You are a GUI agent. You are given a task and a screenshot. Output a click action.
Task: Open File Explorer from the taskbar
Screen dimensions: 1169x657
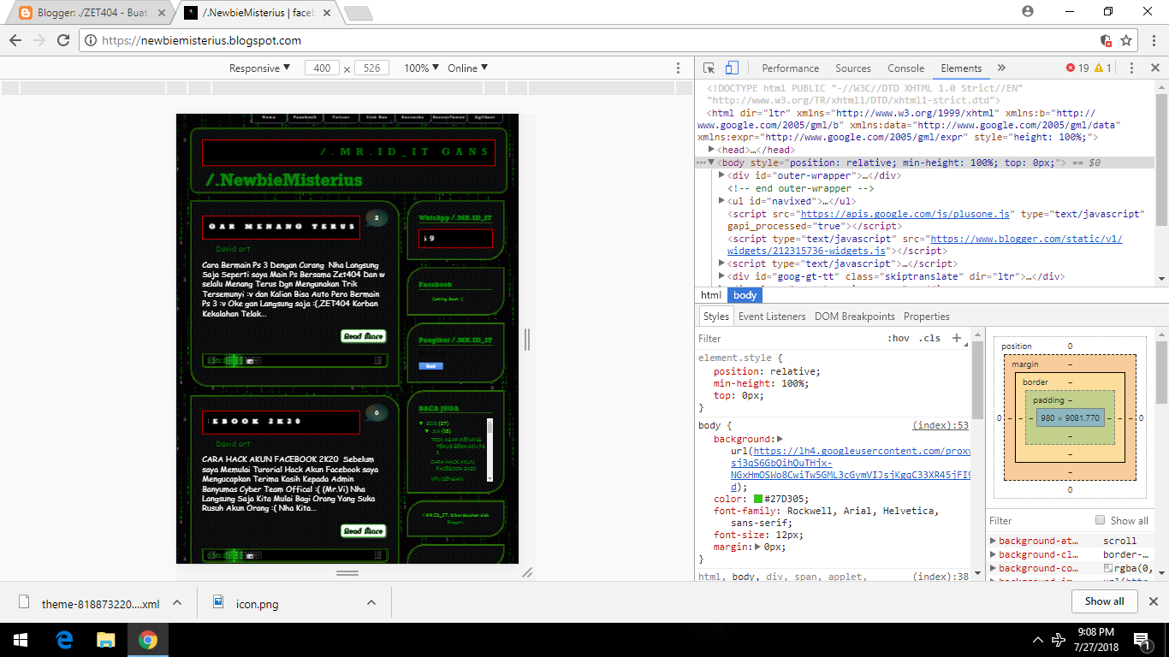[x=105, y=640]
